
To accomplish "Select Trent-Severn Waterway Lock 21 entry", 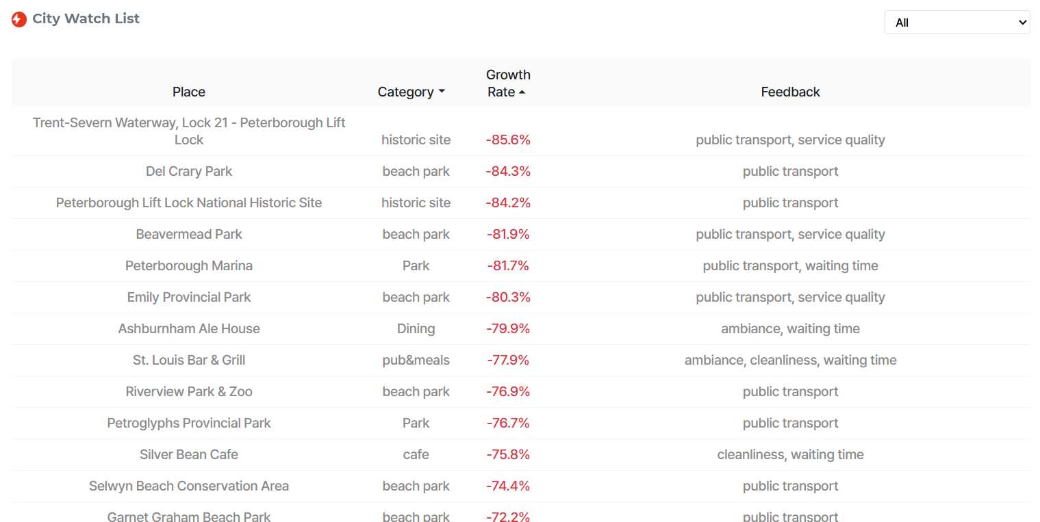I will [x=189, y=131].
